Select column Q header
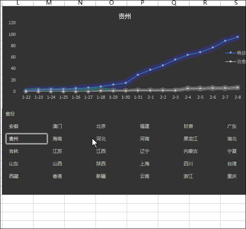Image resolution: width=246 pixels, height=229 pixels. 173,3
